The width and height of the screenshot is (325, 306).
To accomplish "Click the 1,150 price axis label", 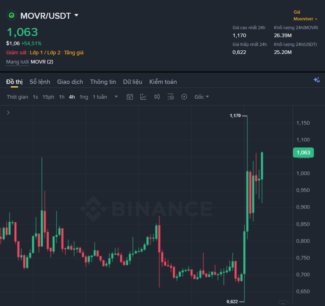I will 303,123.
